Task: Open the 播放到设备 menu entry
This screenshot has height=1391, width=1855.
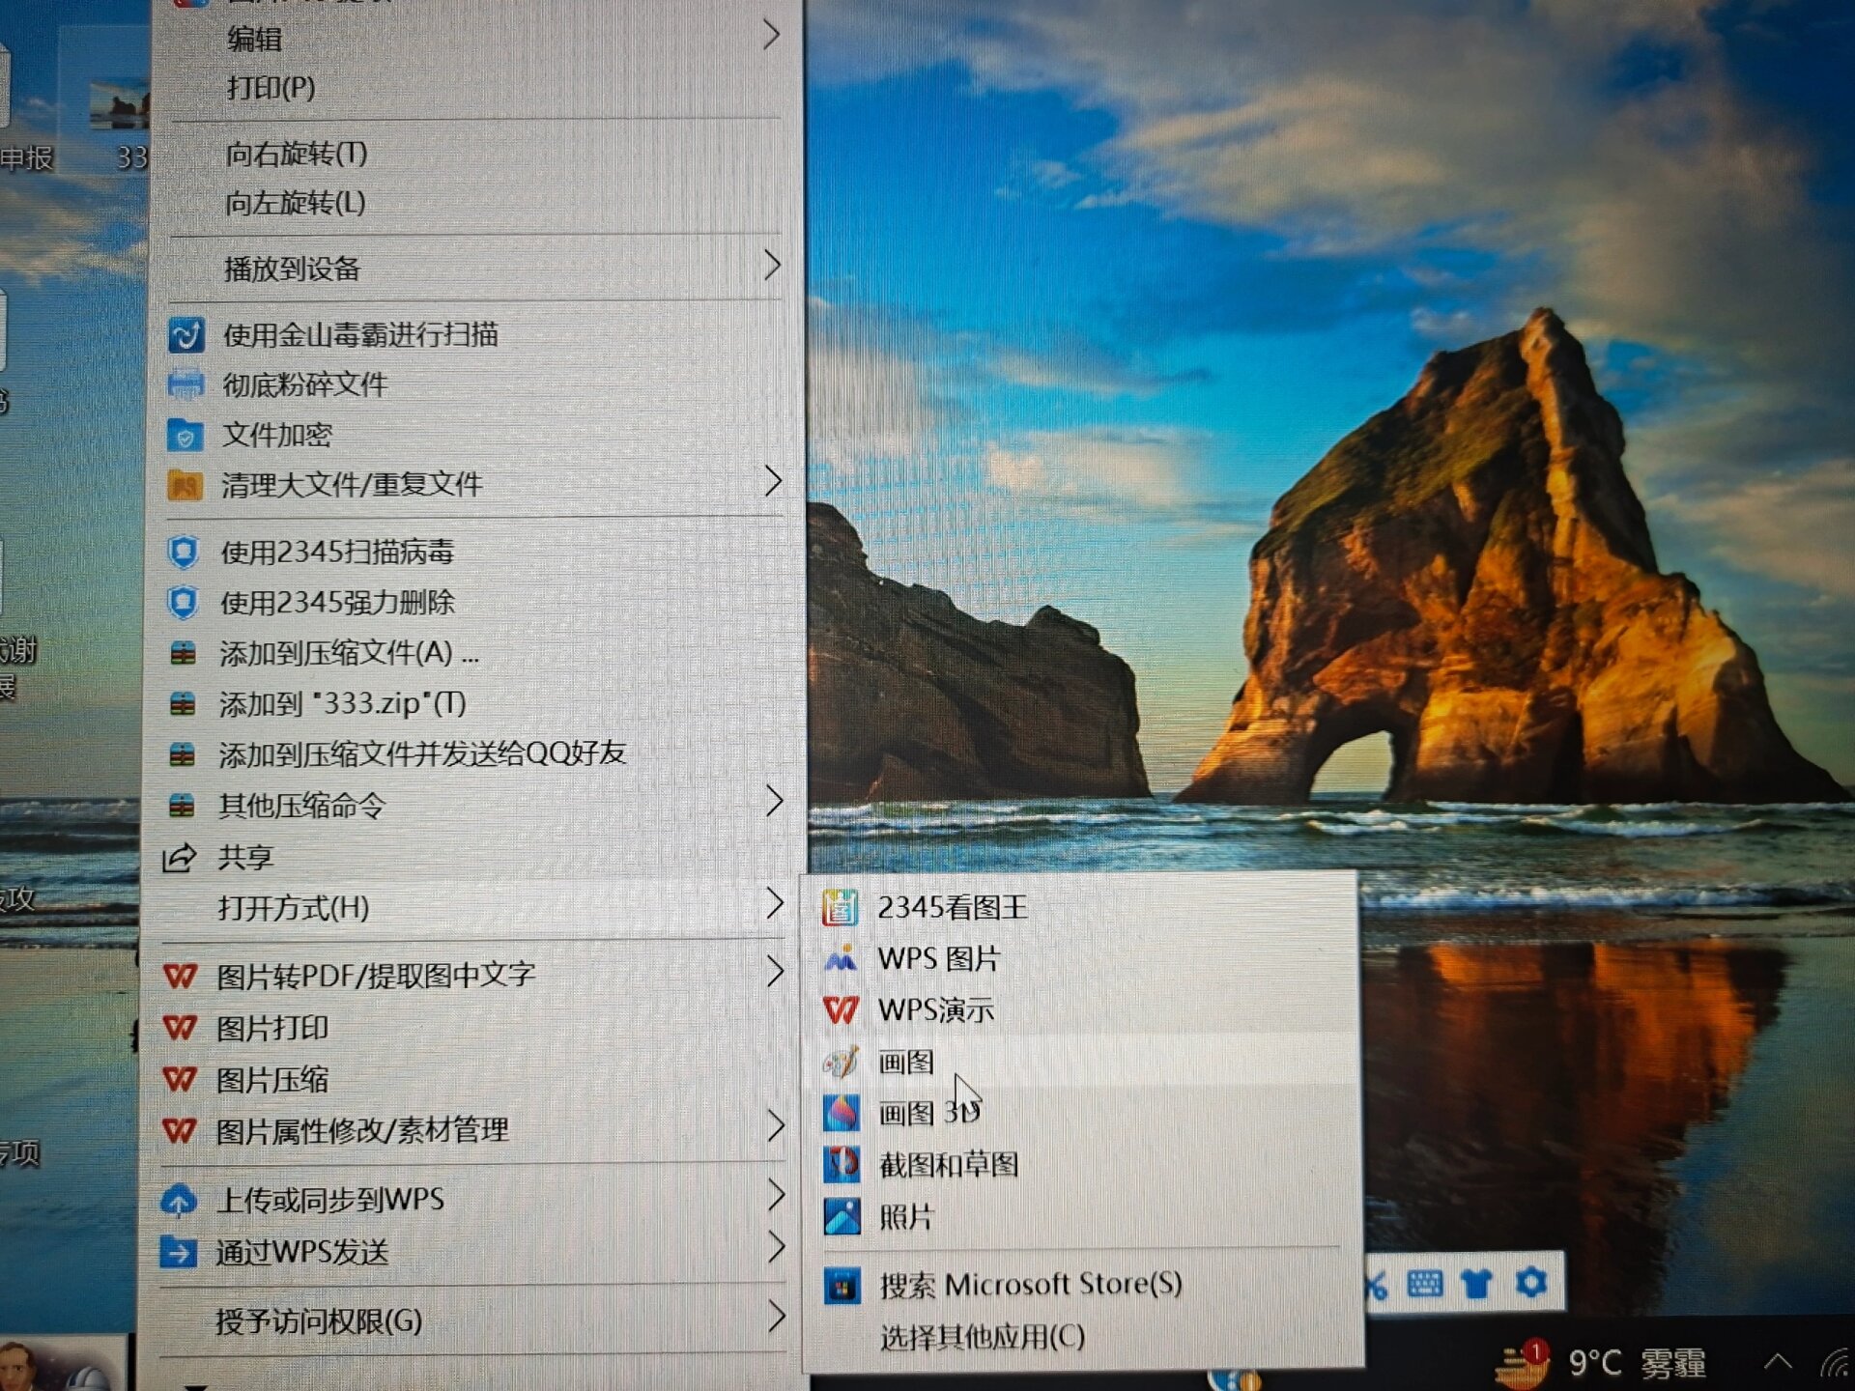Action: [x=477, y=269]
